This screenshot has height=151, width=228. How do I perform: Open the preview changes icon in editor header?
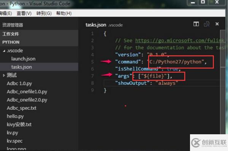tap(207, 24)
